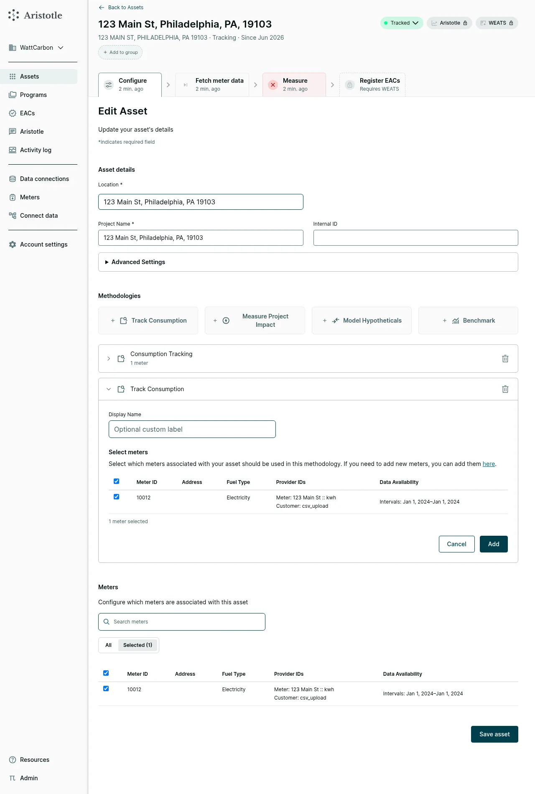This screenshot has width=535, height=794.
Task: Select the Register EACs step
Action: point(372,85)
